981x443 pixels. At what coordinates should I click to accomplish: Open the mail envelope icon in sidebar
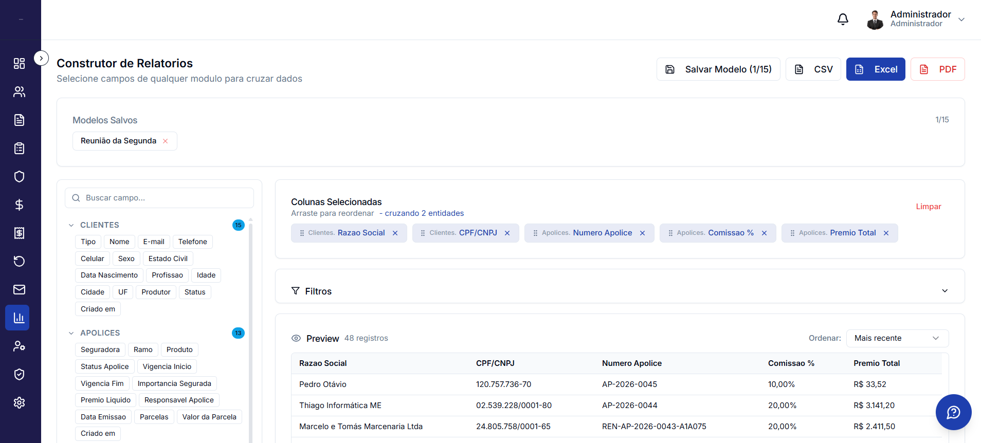tap(19, 289)
